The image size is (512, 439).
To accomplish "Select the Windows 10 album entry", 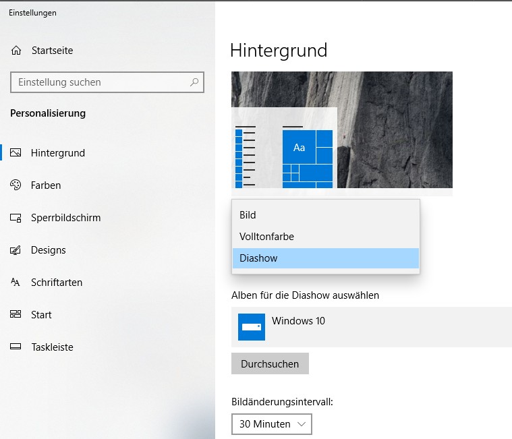I will 372,327.
